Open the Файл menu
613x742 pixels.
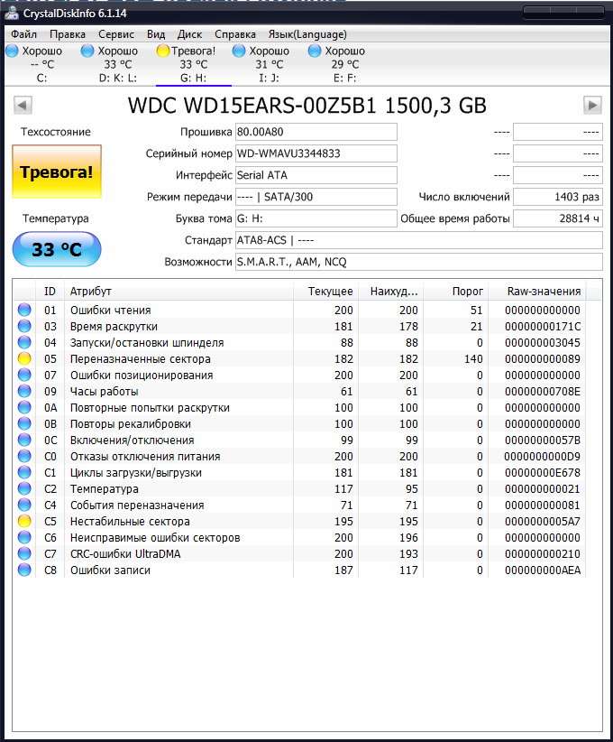[x=23, y=34]
